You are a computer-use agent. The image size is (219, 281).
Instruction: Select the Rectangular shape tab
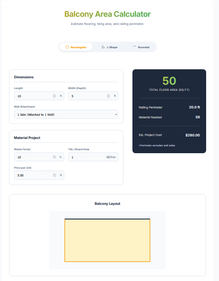[76, 47]
